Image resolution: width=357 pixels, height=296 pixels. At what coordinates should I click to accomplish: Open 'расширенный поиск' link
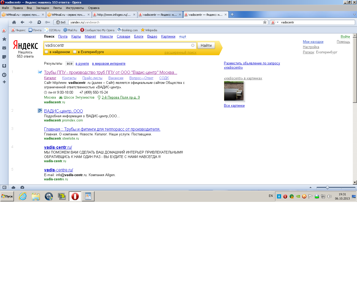(180, 53)
